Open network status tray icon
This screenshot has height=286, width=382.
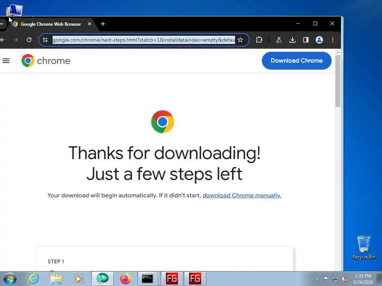point(335,279)
